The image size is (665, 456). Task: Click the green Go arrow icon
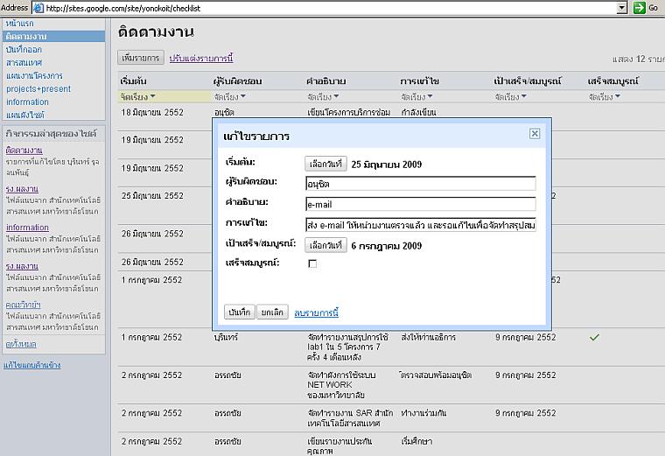tap(640, 8)
